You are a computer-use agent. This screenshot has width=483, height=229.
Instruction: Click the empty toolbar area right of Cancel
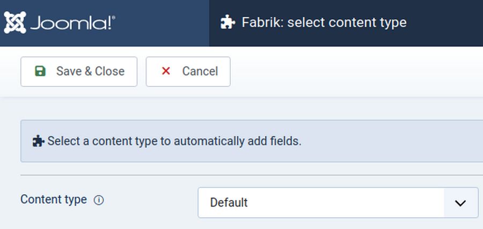point(354,71)
